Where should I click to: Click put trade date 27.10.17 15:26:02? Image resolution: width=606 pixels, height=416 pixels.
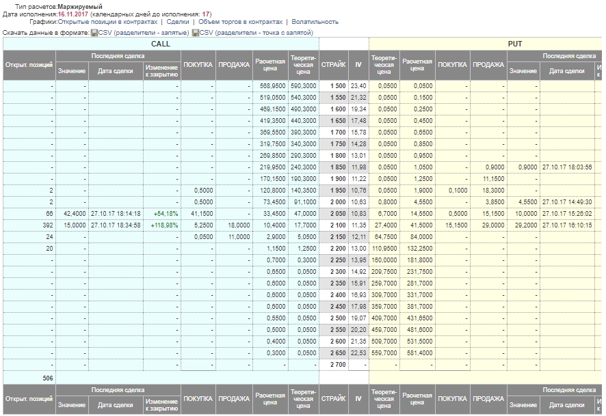(x=567, y=213)
